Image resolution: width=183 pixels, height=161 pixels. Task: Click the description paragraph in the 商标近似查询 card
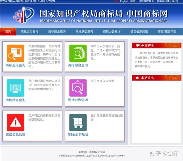(x=44, y=56)
